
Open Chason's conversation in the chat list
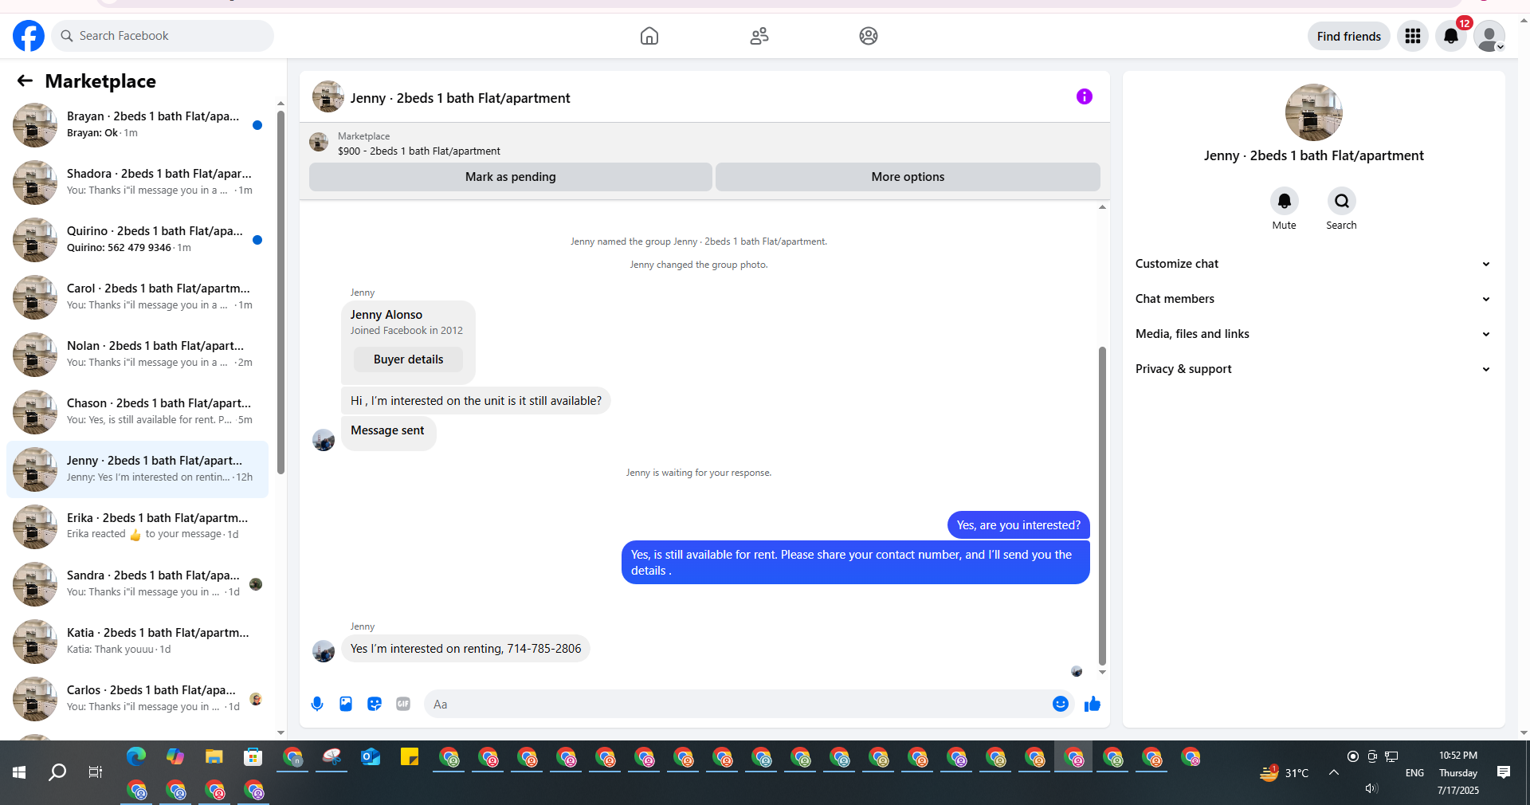[x=138, y=411]
